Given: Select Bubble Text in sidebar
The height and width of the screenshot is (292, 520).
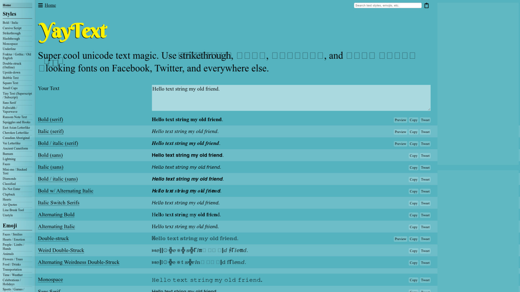Looking at the screenshot, I should (11, 78).
